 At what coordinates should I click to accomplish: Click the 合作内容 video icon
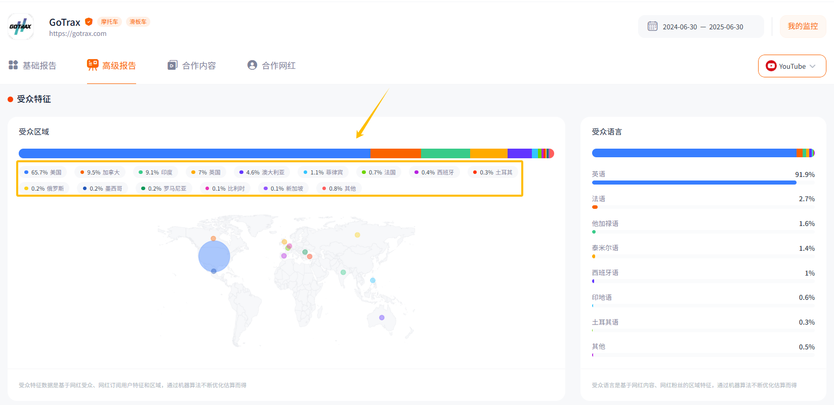point(173,65)
